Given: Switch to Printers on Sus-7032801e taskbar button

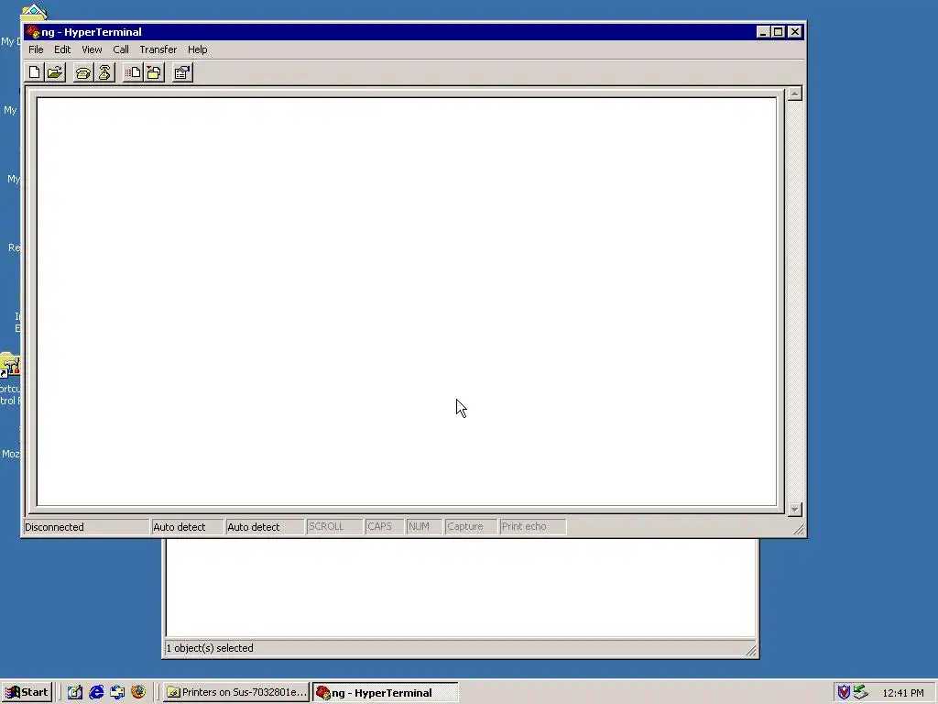Looking at the screenshot, I should (236, 693).
